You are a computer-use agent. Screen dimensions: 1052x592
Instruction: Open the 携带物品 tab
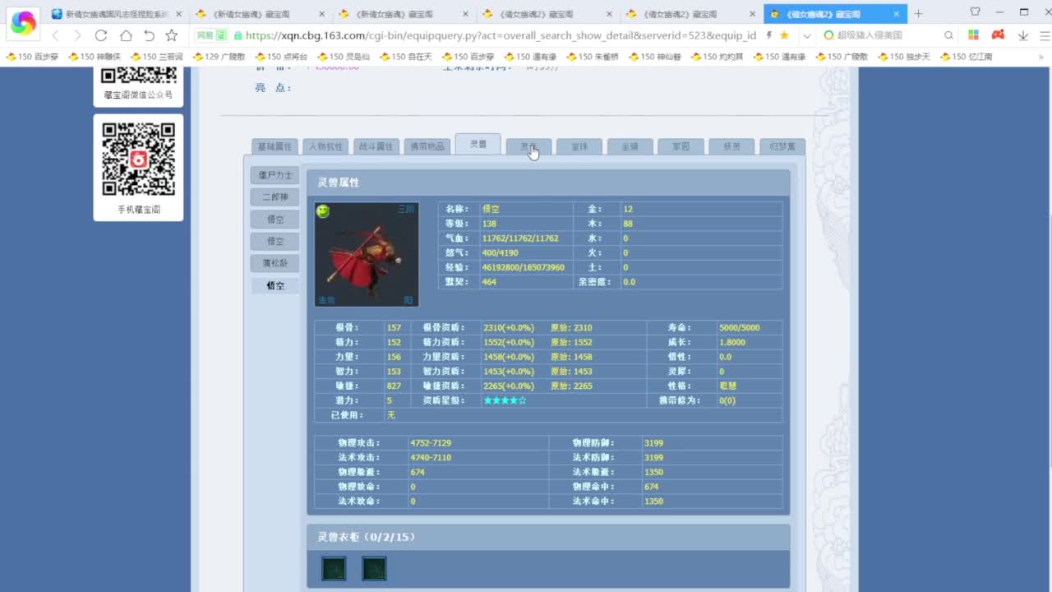tap(427, 146)
